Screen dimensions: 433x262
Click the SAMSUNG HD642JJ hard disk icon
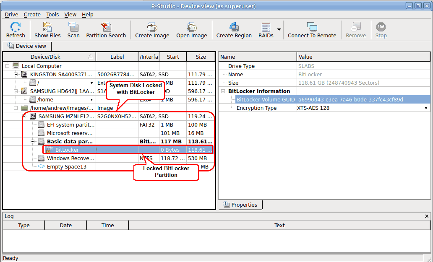(24, 91)
